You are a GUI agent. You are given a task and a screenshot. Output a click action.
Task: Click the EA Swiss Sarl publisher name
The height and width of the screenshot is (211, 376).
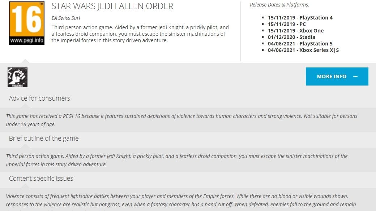tap(66, 18)
